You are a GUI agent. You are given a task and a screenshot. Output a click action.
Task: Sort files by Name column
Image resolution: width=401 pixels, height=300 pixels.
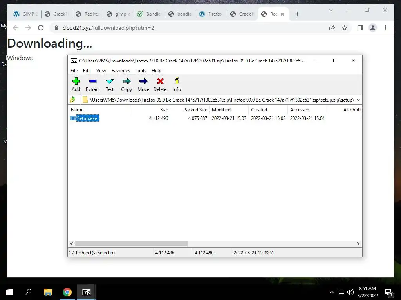pos(100,110)
